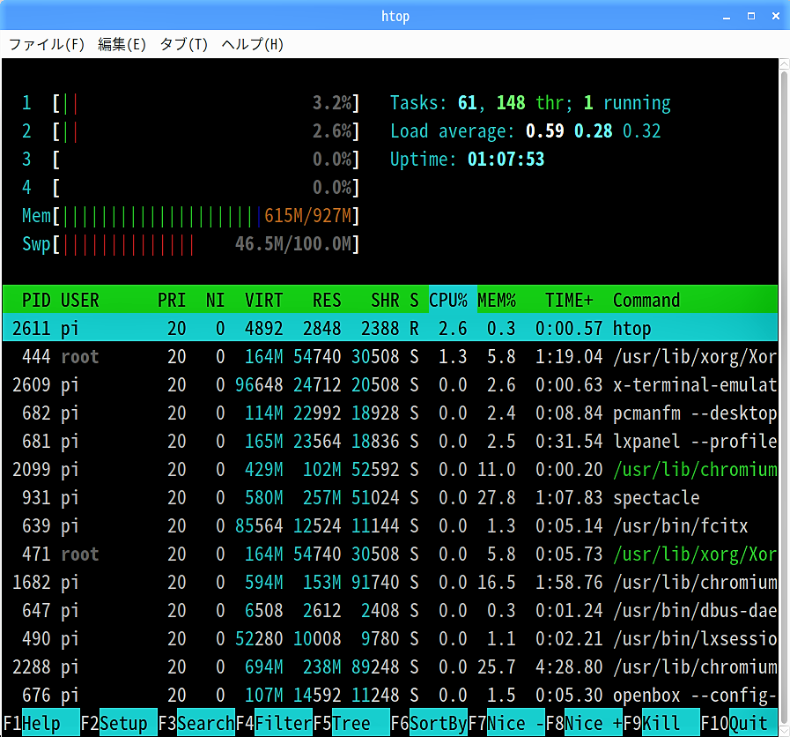The image size is (790, 737).
Task: Click F8 Nice + button
Action: [x=585, y=724]
